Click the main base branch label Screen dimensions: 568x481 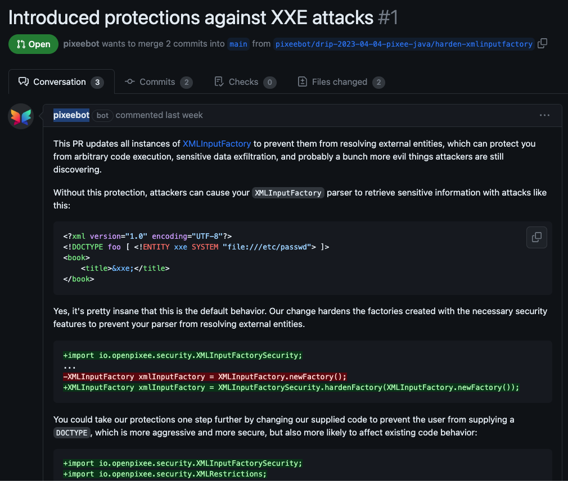238,44
